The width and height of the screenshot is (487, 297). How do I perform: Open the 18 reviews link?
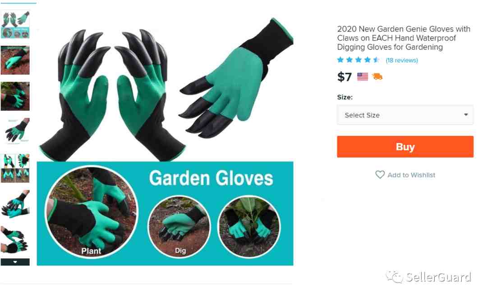pos(402,60)
